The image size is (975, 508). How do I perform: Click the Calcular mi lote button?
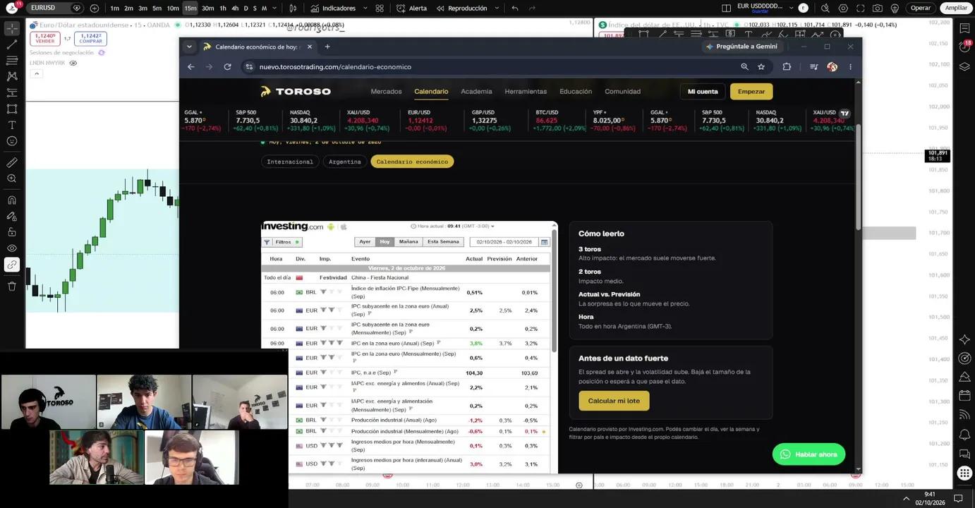[x=614, y=401]
